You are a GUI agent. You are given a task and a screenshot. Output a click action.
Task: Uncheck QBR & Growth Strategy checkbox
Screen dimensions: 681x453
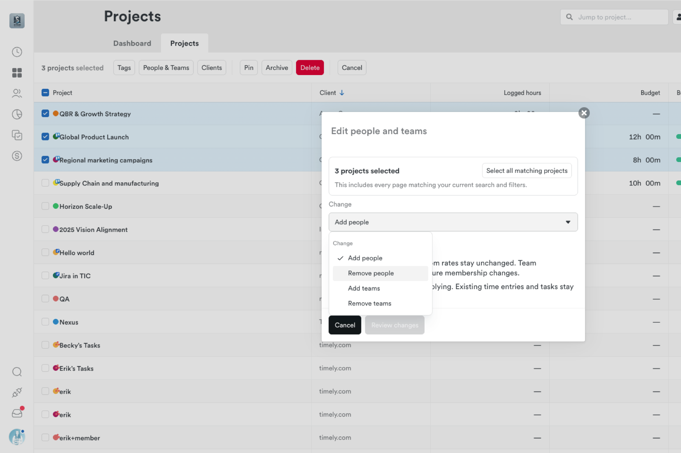point(45,113)
